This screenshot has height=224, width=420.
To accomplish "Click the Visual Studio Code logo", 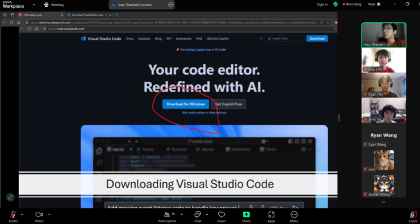I will coord(101,39).
